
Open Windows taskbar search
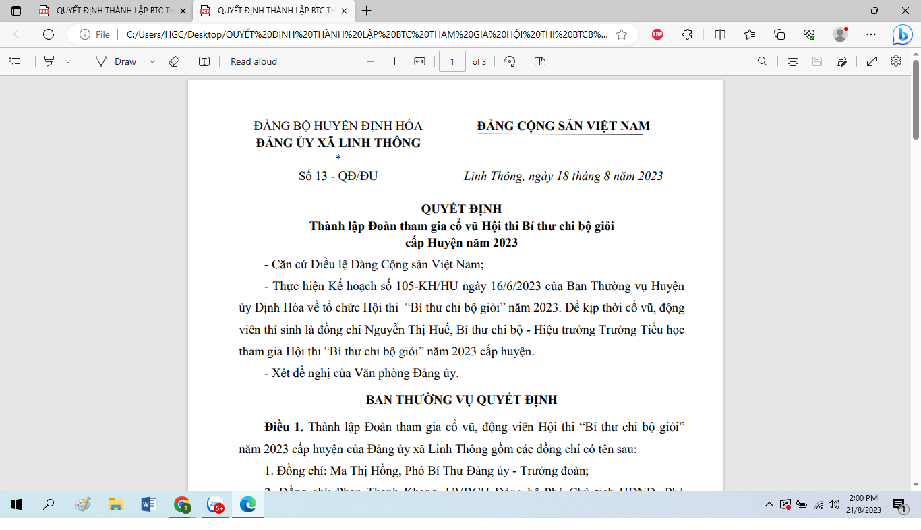pyautogui.click(x=49, y=504)
